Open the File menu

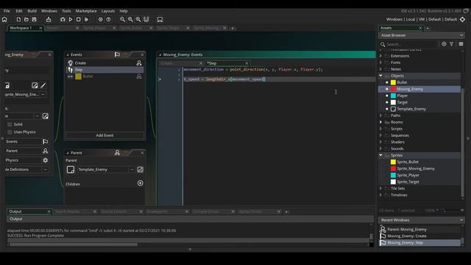coord(7,11)
